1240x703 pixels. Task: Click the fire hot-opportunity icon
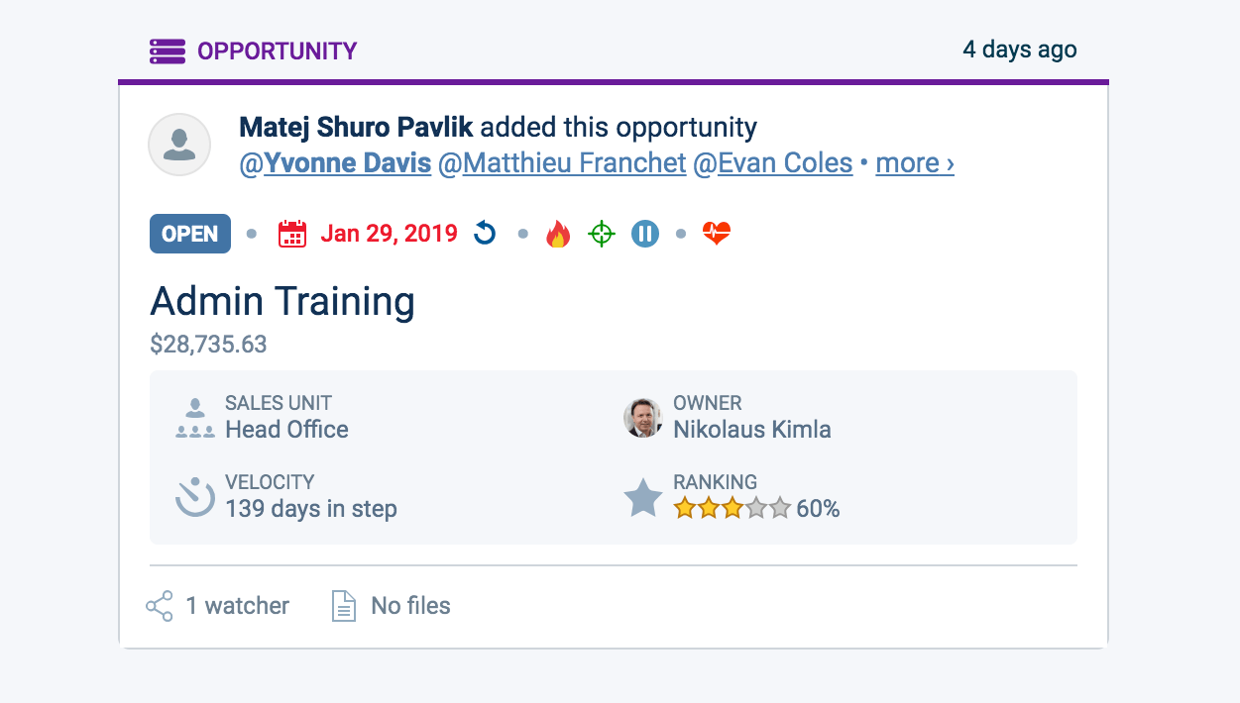coord(558,234)
